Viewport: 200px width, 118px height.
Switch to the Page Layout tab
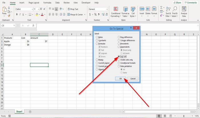coord(34,3)
